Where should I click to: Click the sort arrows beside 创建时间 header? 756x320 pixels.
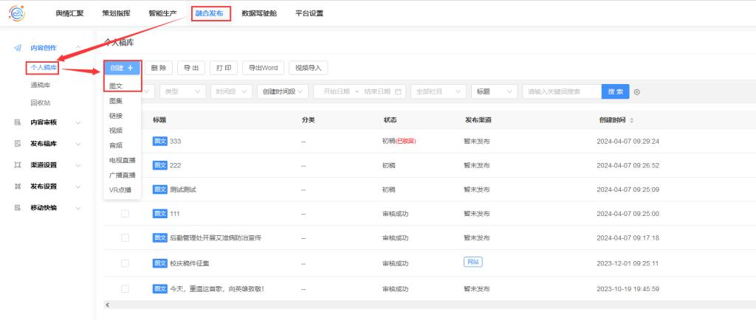point(631,120)
